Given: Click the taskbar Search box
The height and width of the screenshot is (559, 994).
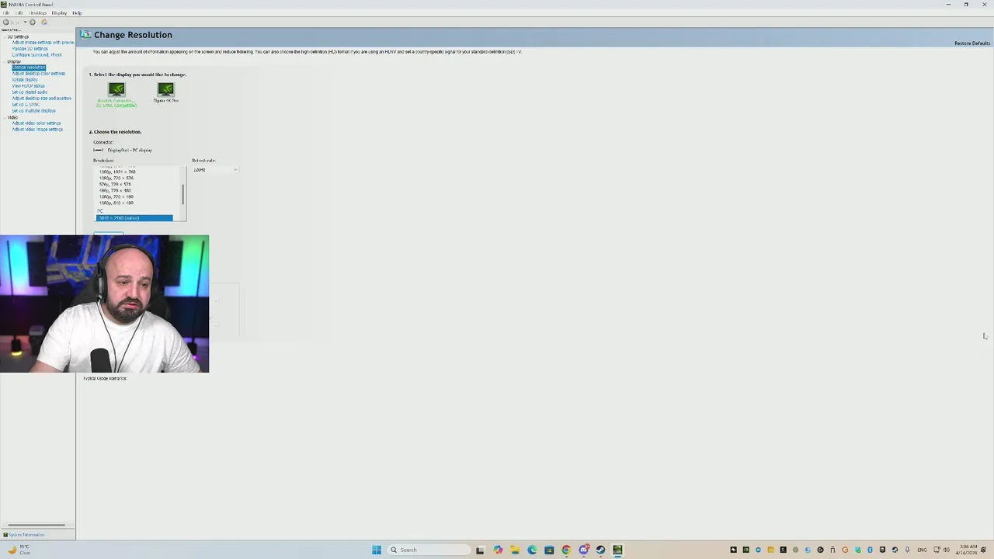Looking at the screenshot, I should (429, 550).
